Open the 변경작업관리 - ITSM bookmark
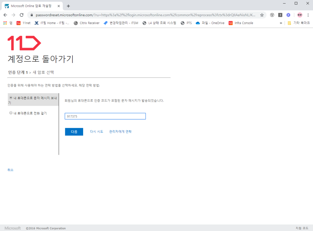This screenshot has height=231, width=313. pyautogui.click(x=121, y=23)
